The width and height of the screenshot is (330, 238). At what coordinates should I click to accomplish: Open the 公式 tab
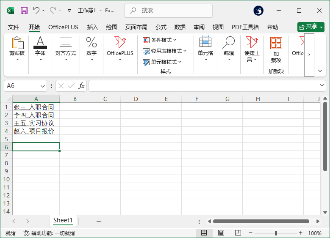161,27
